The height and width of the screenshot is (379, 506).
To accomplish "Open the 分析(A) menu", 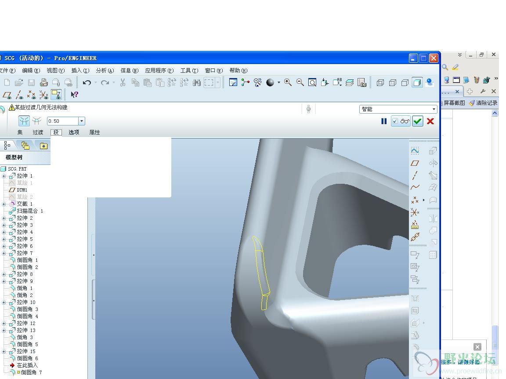I will [105, 71].
